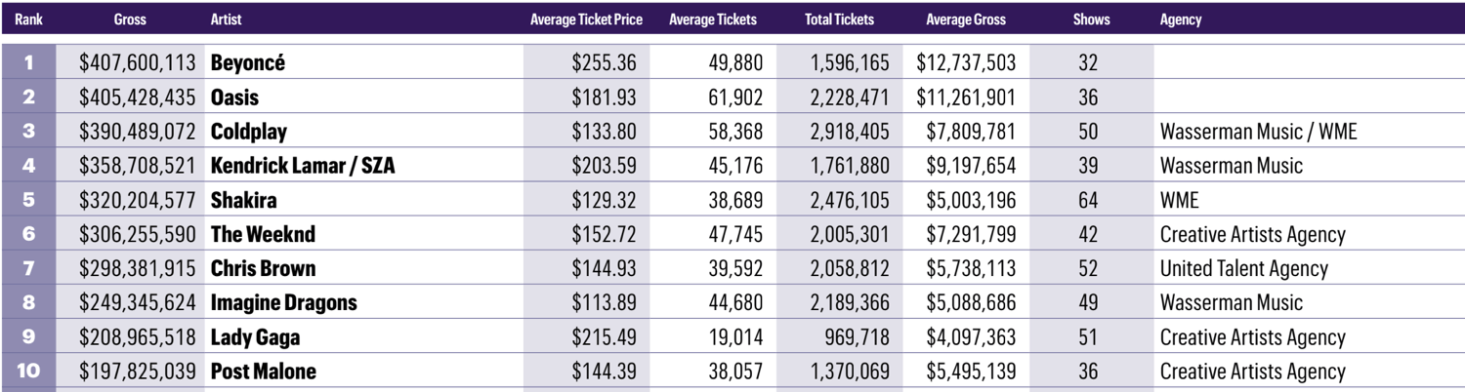This screenshot has width=1465, height=392.
Task: Click the Total Tickets column header
Action: click(839, 19)
